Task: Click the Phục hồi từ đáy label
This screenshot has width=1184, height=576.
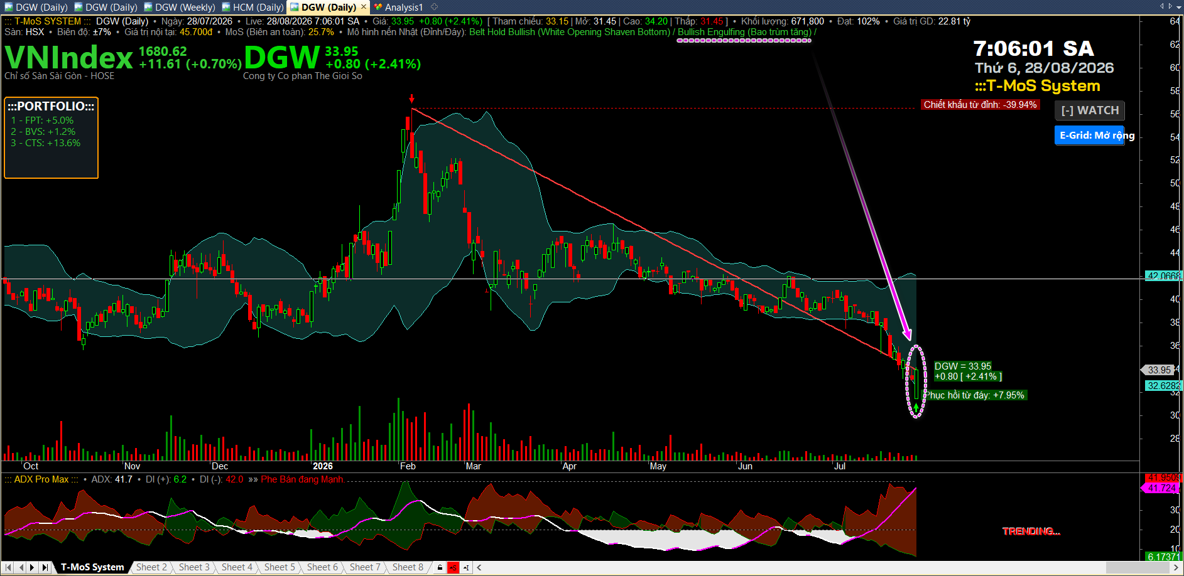Action: point(975,395)
